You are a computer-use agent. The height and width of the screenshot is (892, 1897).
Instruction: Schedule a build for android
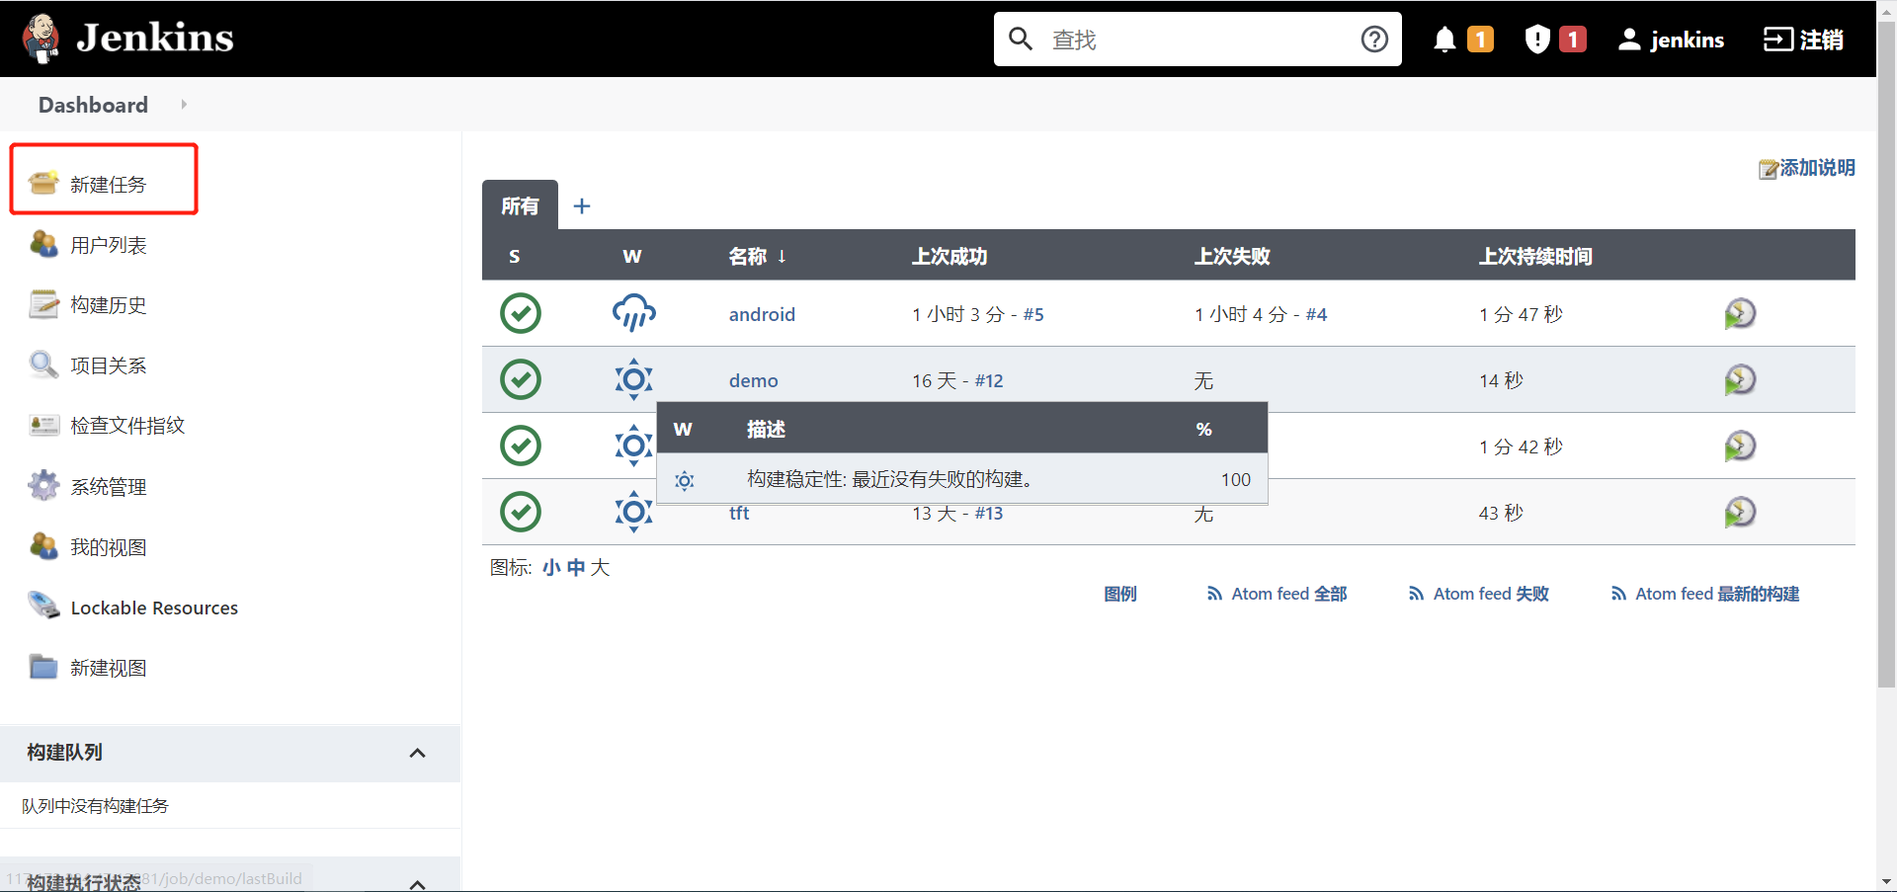(x=1740, y=314)
